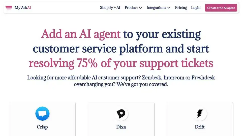Click the Drift lightning bolt icon
Image resolution: width=242 pixels, height=136 pixels.
[200, 114]
